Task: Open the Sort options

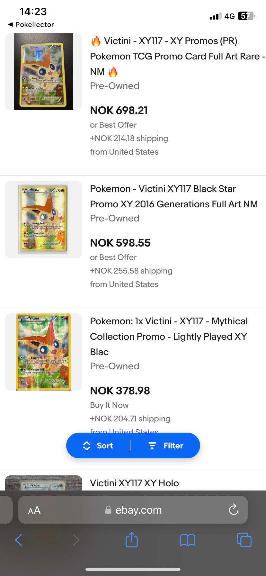Action: (x=98, y=446)
